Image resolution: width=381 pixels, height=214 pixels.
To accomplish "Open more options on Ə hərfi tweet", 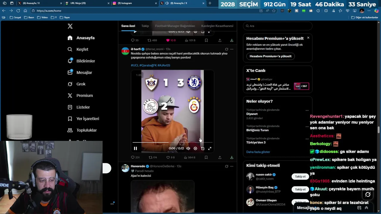I will click(232, 49).
